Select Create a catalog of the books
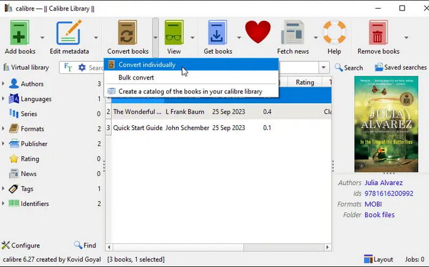This screenshot has height=267, width=429. point(191,92)
